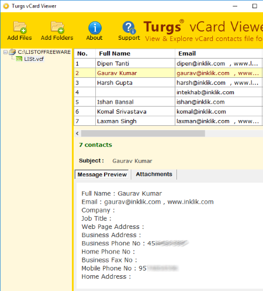
Task: Click the Full Name line in preview
Action: coord(122,193)
